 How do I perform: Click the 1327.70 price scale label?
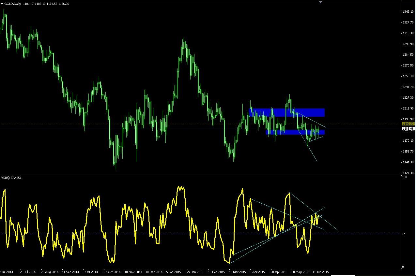point(408,22)
